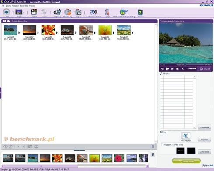Select the Sample03 orange flower storyboard thumbnail
The image size is (214, 171).
(x=48, y=30)
